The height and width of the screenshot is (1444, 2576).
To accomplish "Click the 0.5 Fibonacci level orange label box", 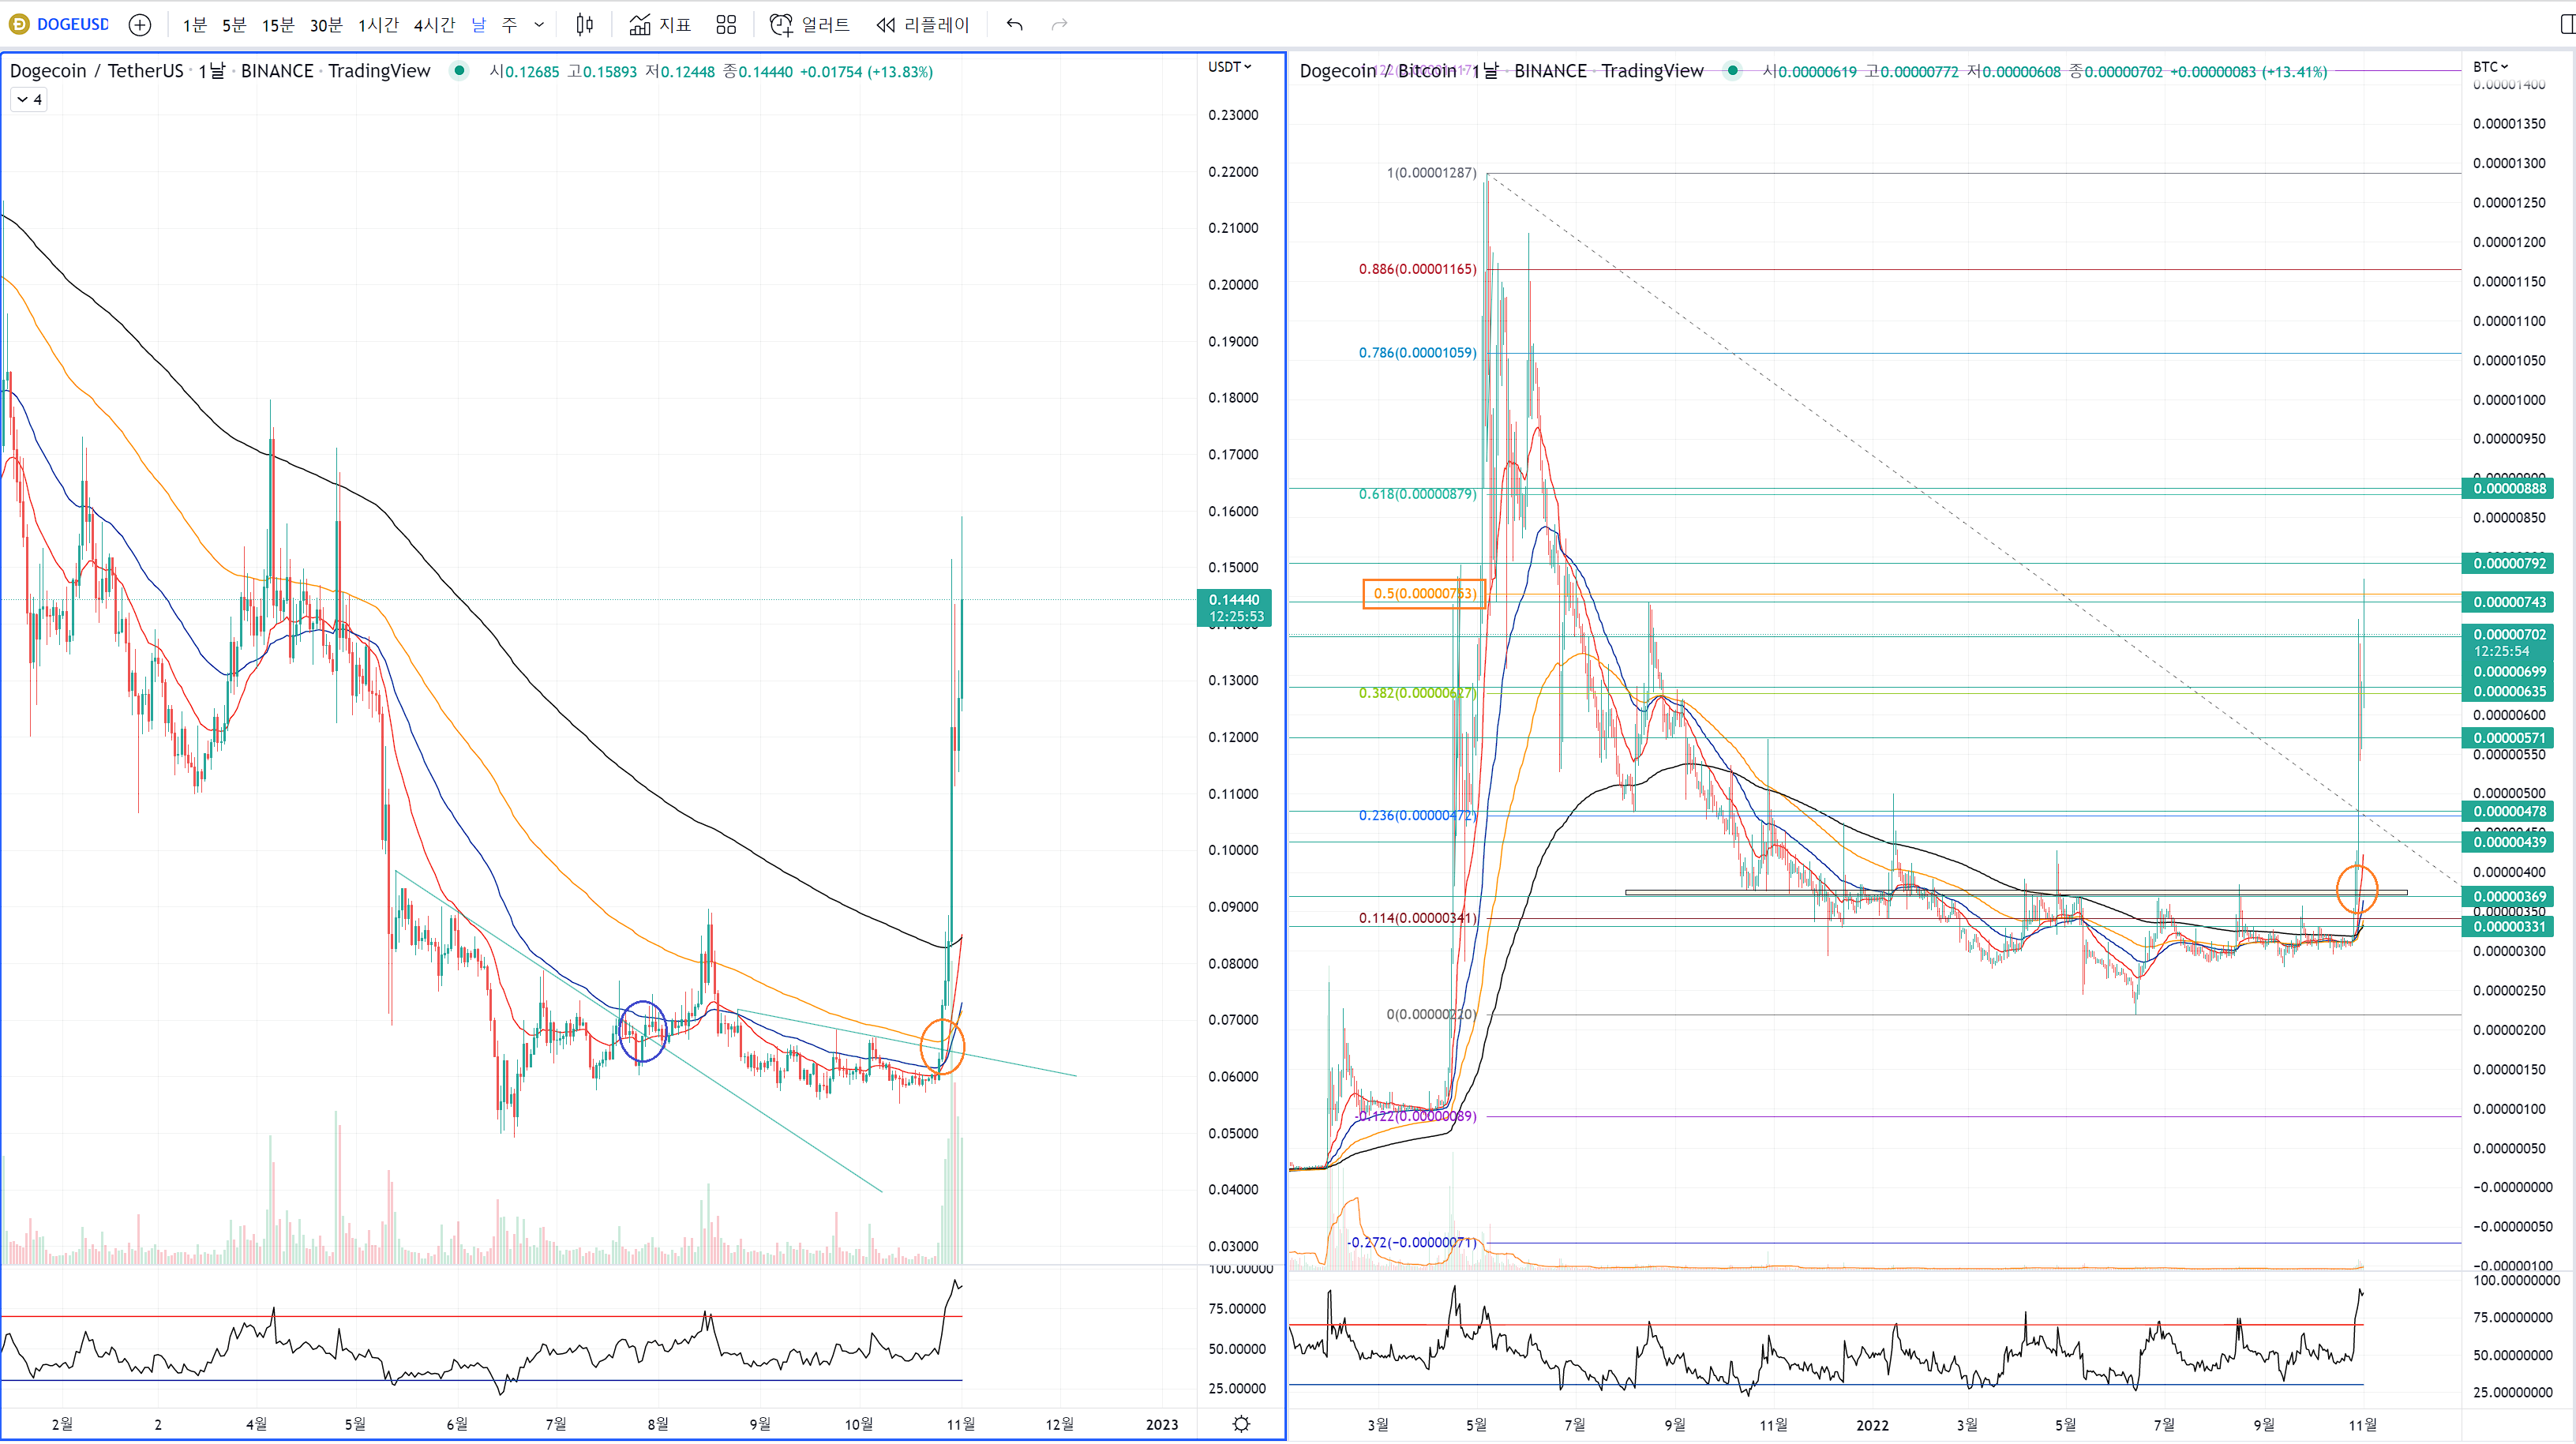I will (1423, 594).
